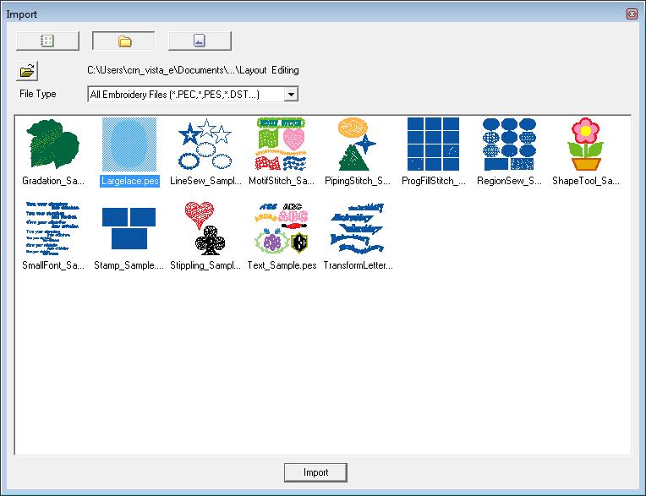Click the Stippling_Sampl... file name label

pos(205,265)
